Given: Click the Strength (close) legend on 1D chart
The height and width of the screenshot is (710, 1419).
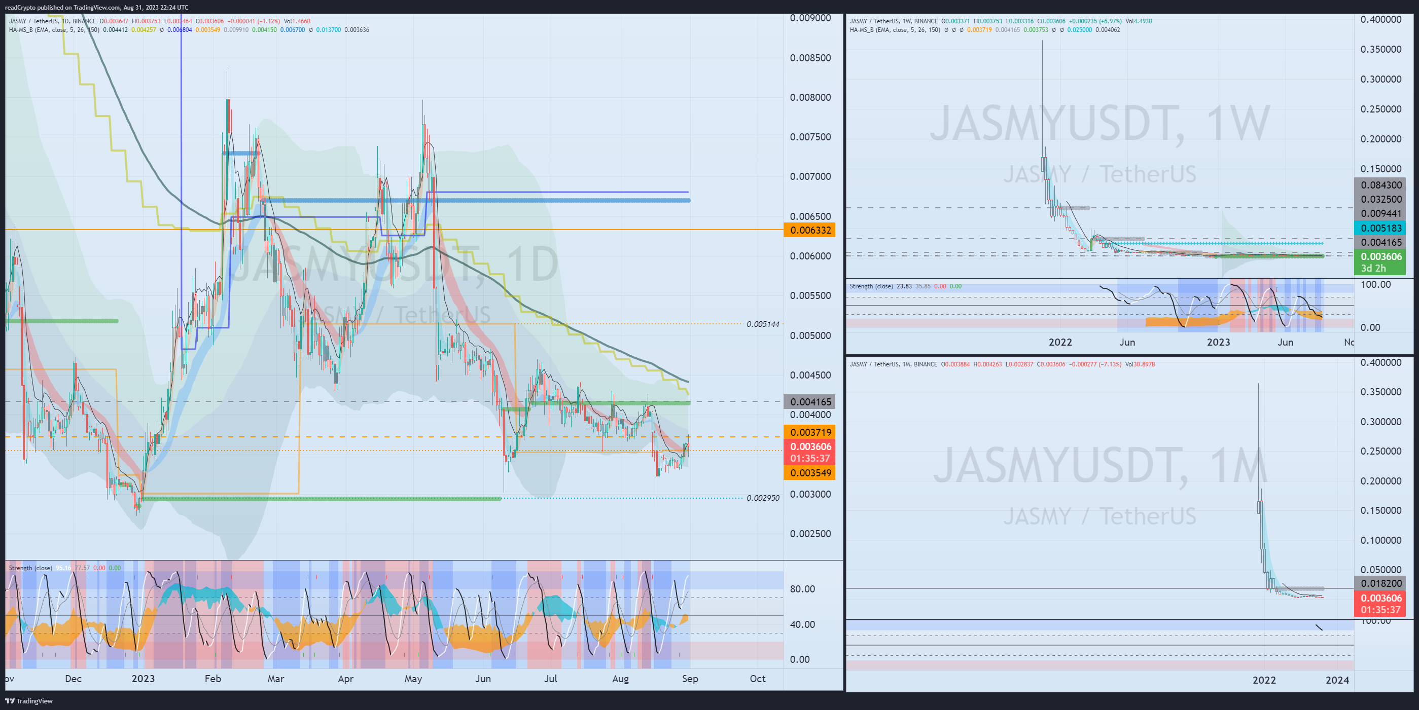Looking at the screenshot, I should (x=30, y=568).
